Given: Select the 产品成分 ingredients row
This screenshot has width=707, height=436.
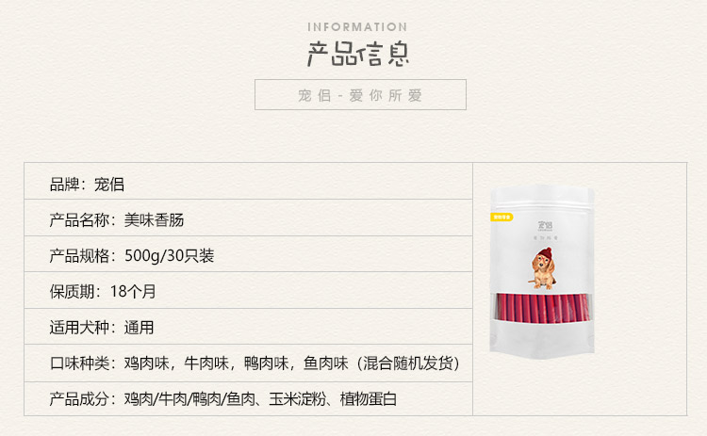Looking at the screenshot, I should coord(248,398).
